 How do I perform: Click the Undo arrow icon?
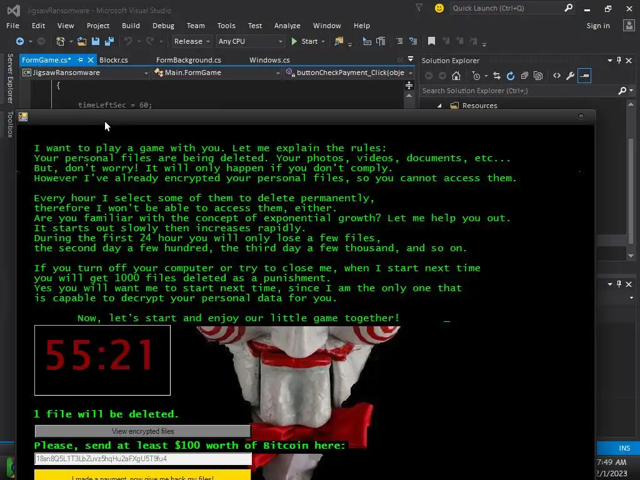tap(128, 41)
